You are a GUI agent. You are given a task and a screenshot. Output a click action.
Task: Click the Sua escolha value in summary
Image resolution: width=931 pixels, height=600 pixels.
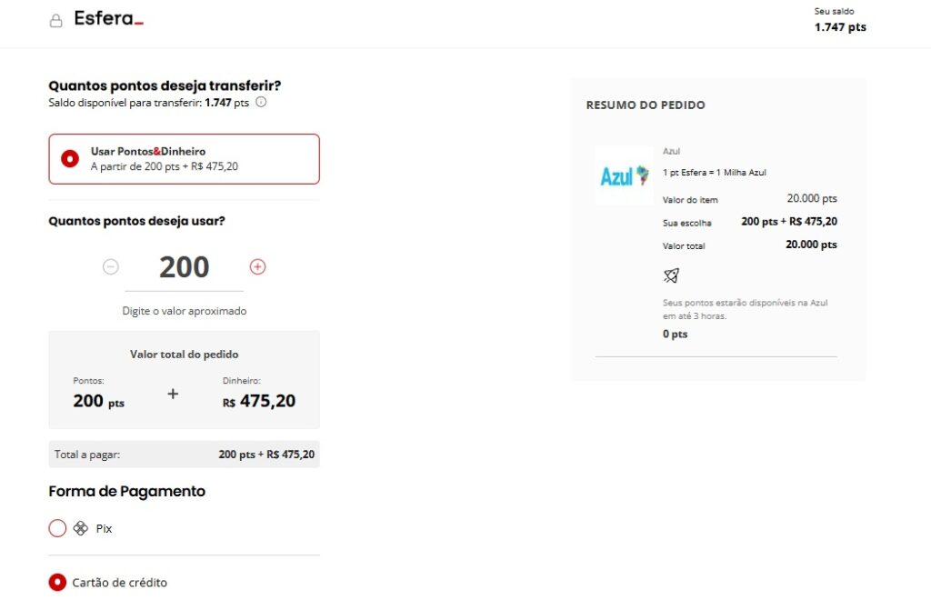click(x=788, y=222)
